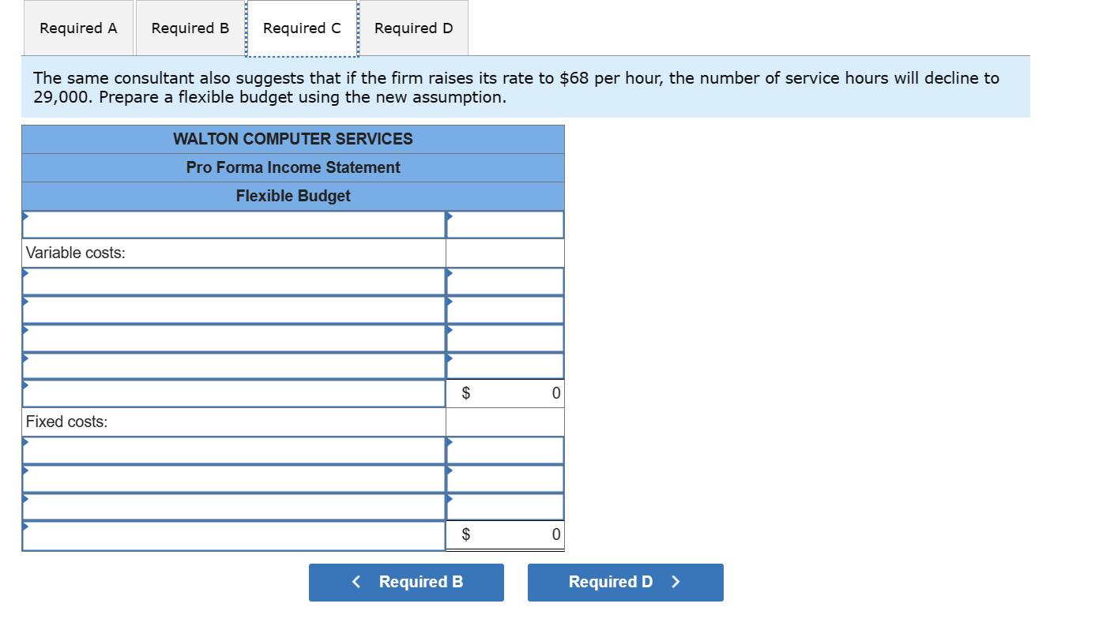Click third amount field under Fixed costs

[x=505, y=507]
